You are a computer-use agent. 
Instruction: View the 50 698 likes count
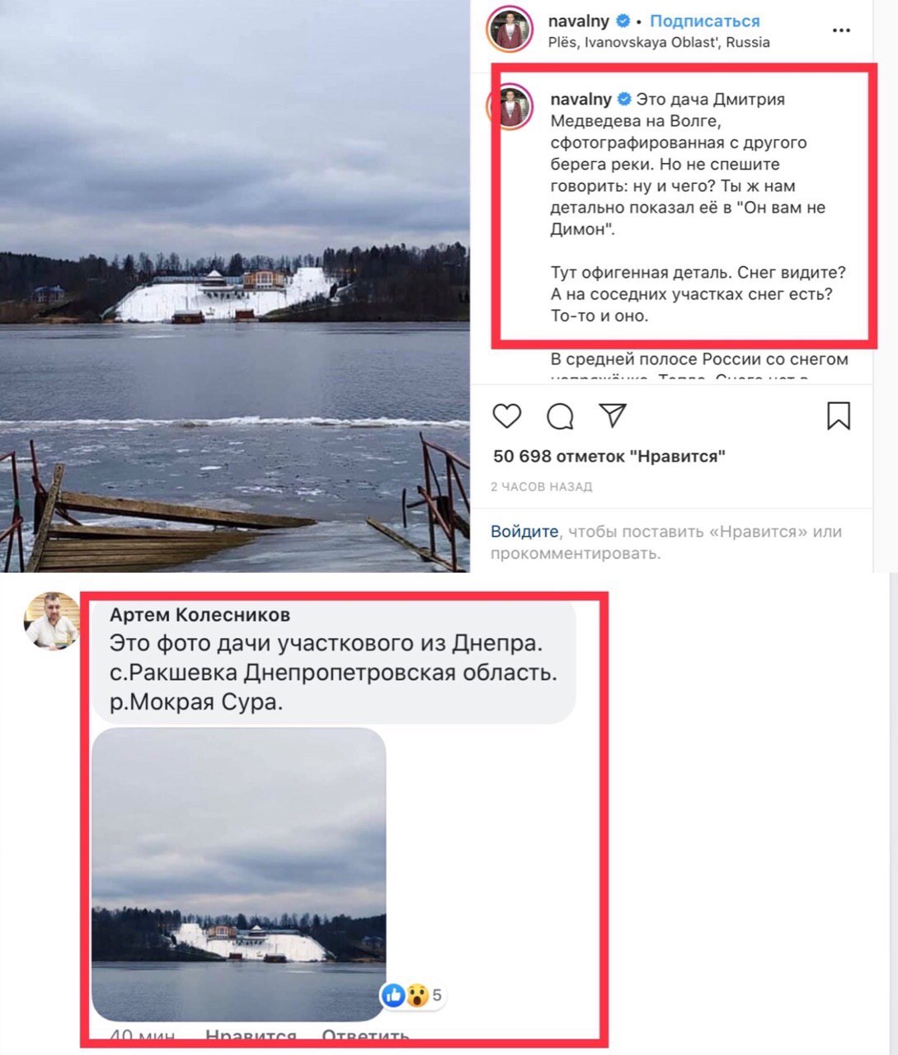coord(609,456)
